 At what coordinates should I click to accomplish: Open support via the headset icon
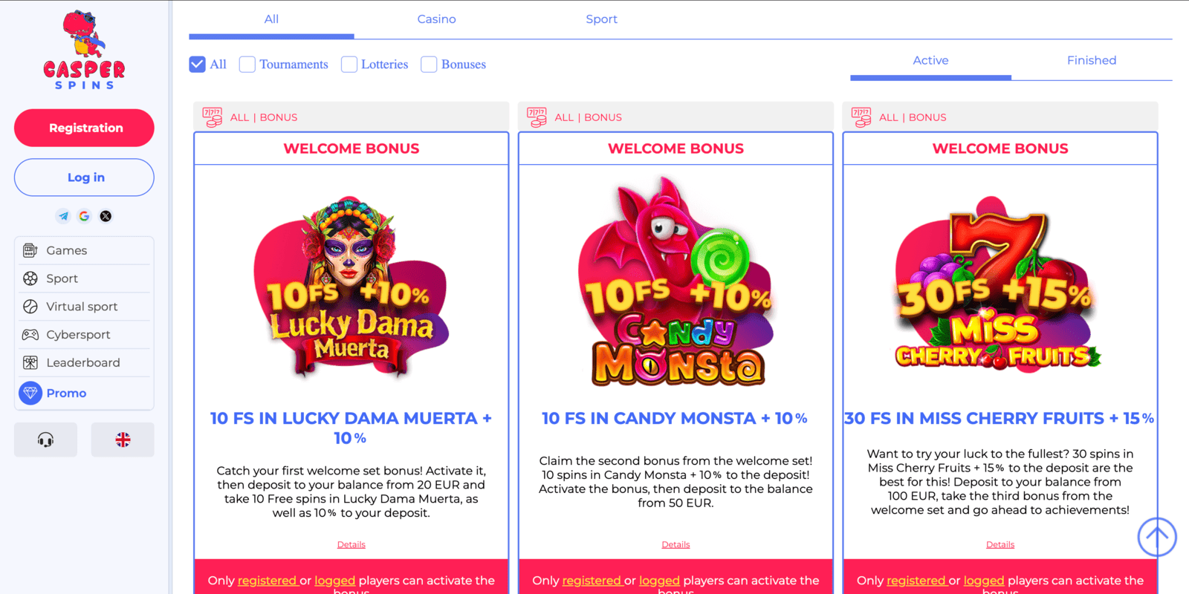[45, 440]
